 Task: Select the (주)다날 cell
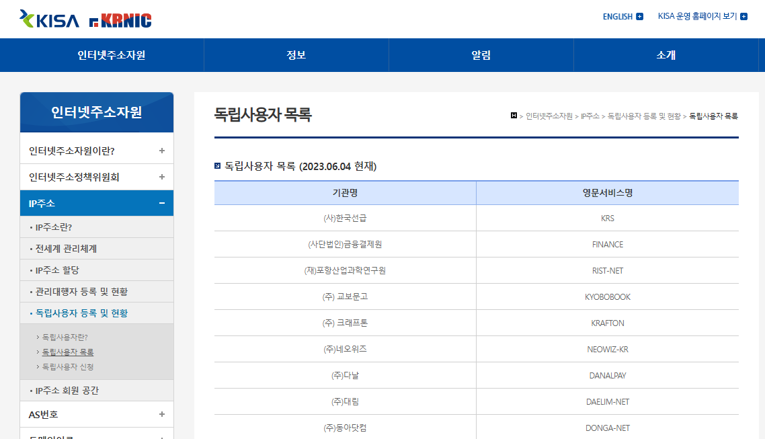coord(345,376)
